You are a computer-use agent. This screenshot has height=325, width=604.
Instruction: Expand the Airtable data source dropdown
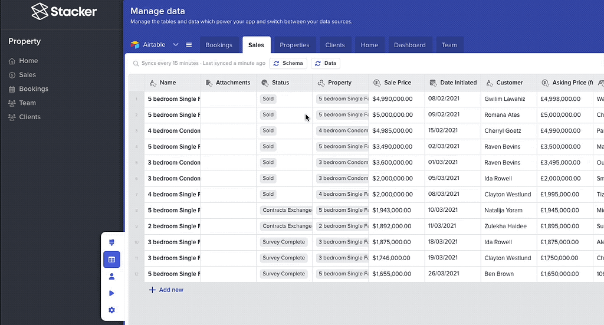(x=176, y=45)
